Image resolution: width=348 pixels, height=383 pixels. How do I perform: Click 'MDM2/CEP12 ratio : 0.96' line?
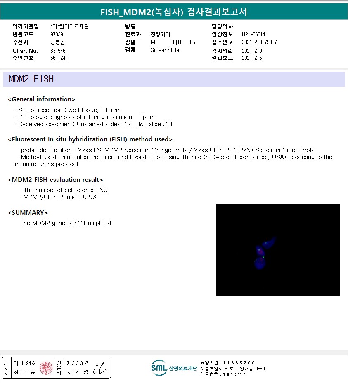(x=58, y=197)
